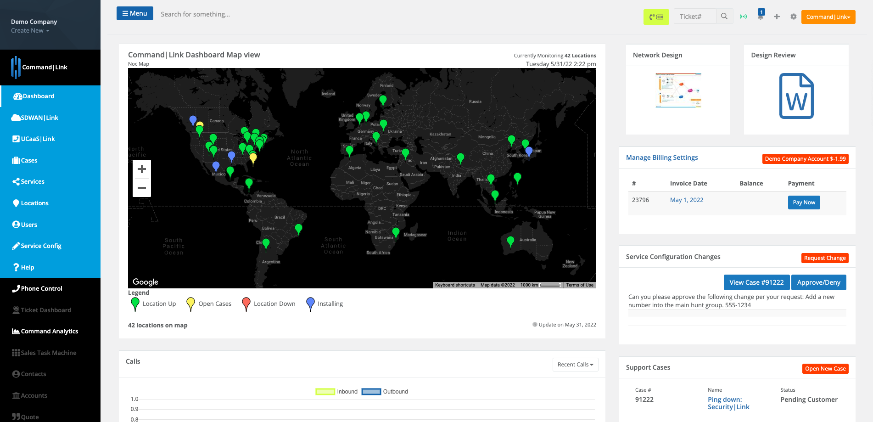Open Service Config in the sidebar
Screen dimensions: 873x422
click(x=50, y=246)
